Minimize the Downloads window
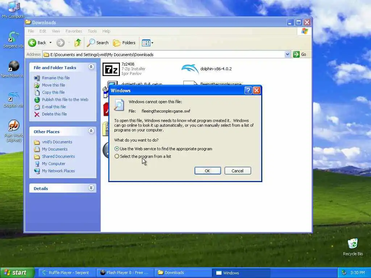This screenshot has height=278, width=371. click(290, 22)
